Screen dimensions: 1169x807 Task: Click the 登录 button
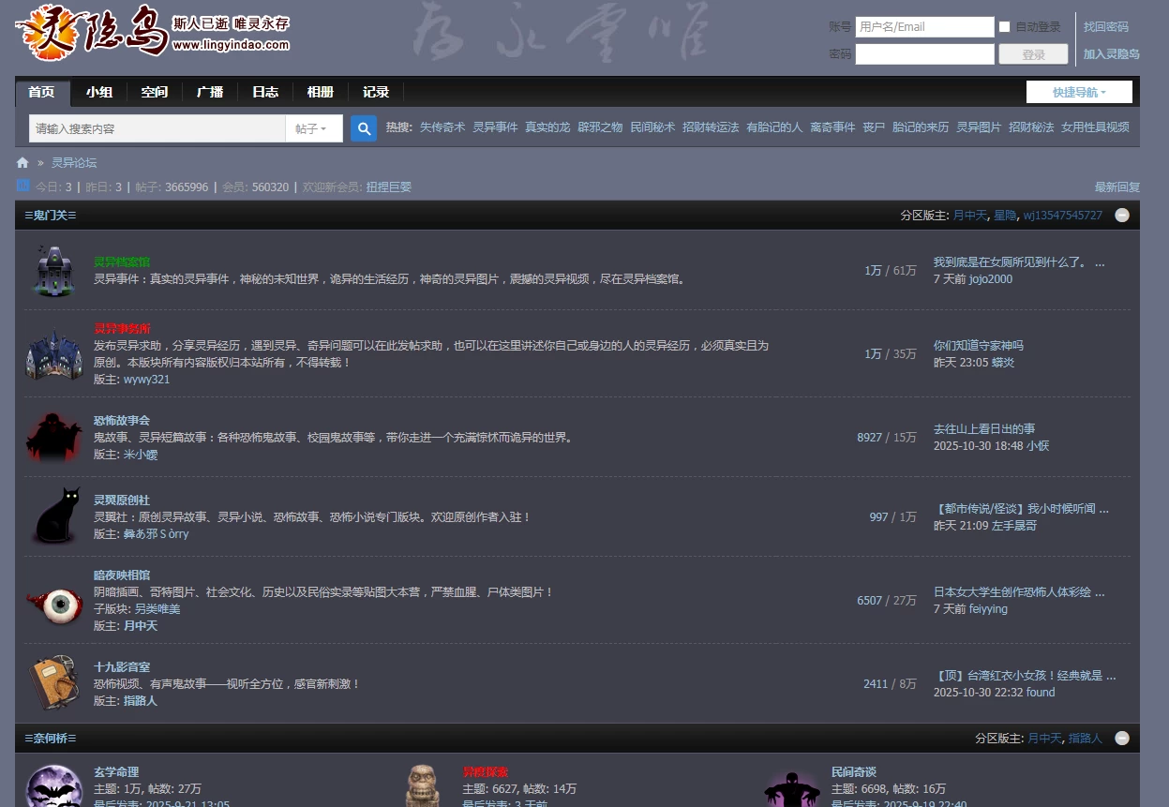pyautogui.click(x=1033, y=54)
